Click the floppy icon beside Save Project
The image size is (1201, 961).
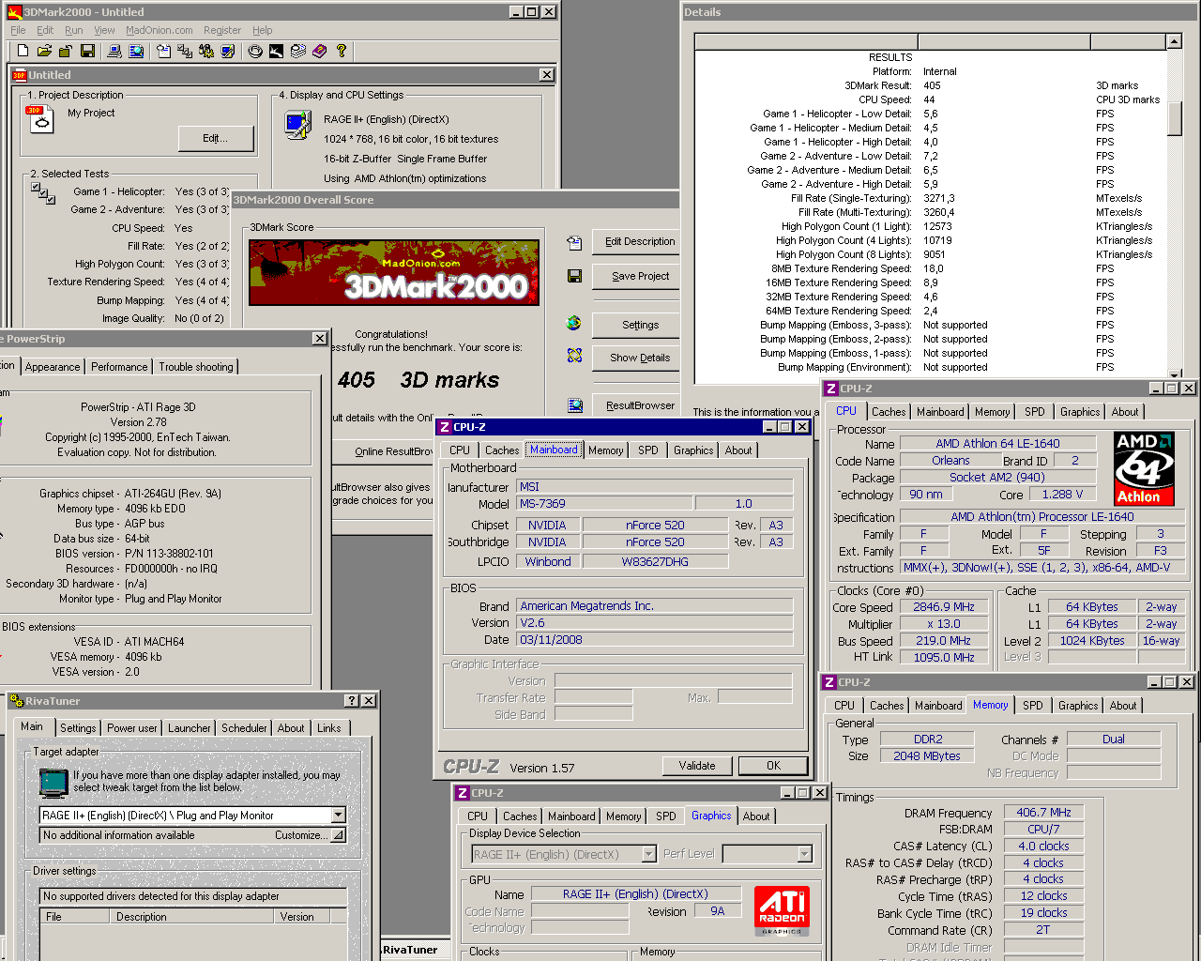(574, 276)
